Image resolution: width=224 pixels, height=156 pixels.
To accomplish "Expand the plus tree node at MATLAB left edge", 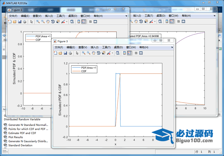I will 4,49.
